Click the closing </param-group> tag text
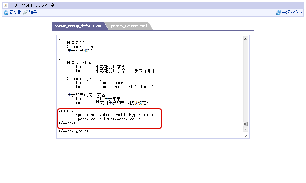 click(x=74, y=131)
